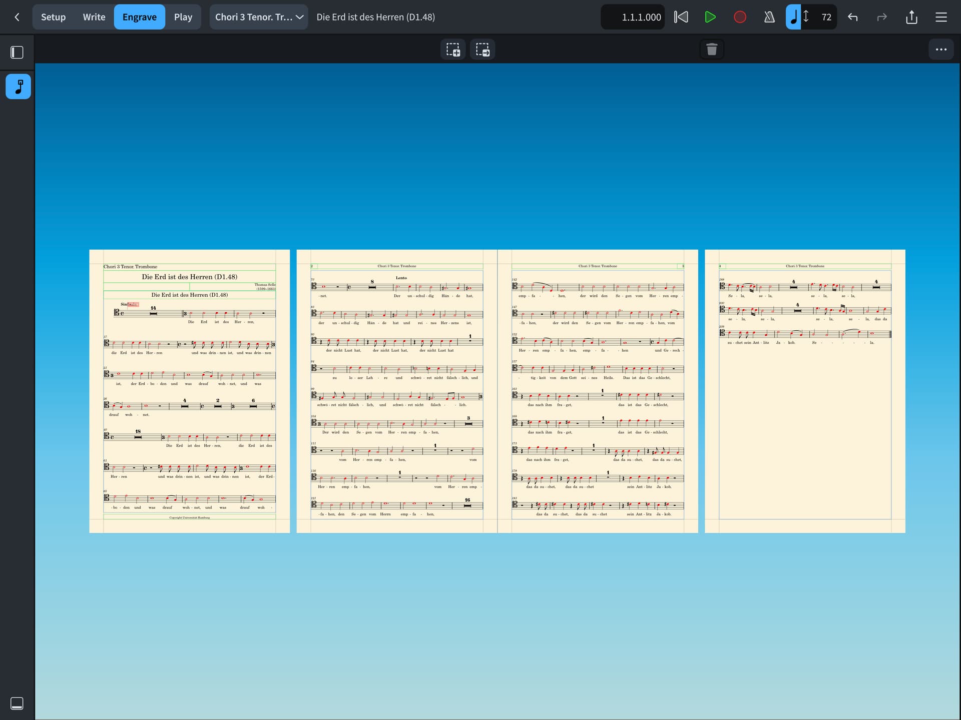The height and width of the screenshot is (720, 961).
Task: Select the first page thumbnail
Action: (189, 391)
